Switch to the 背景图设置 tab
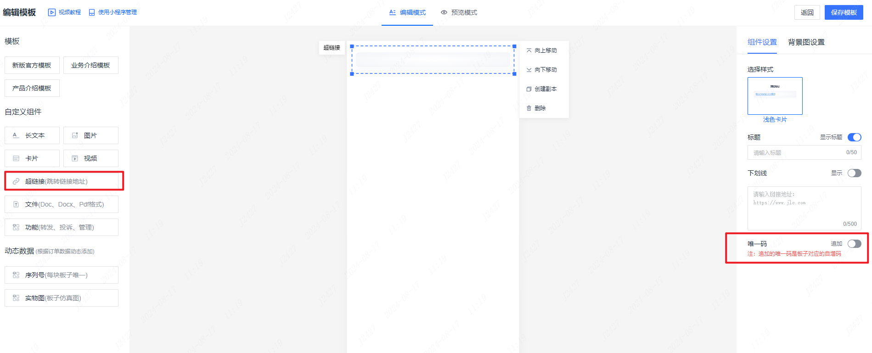 tap(806, 42)
